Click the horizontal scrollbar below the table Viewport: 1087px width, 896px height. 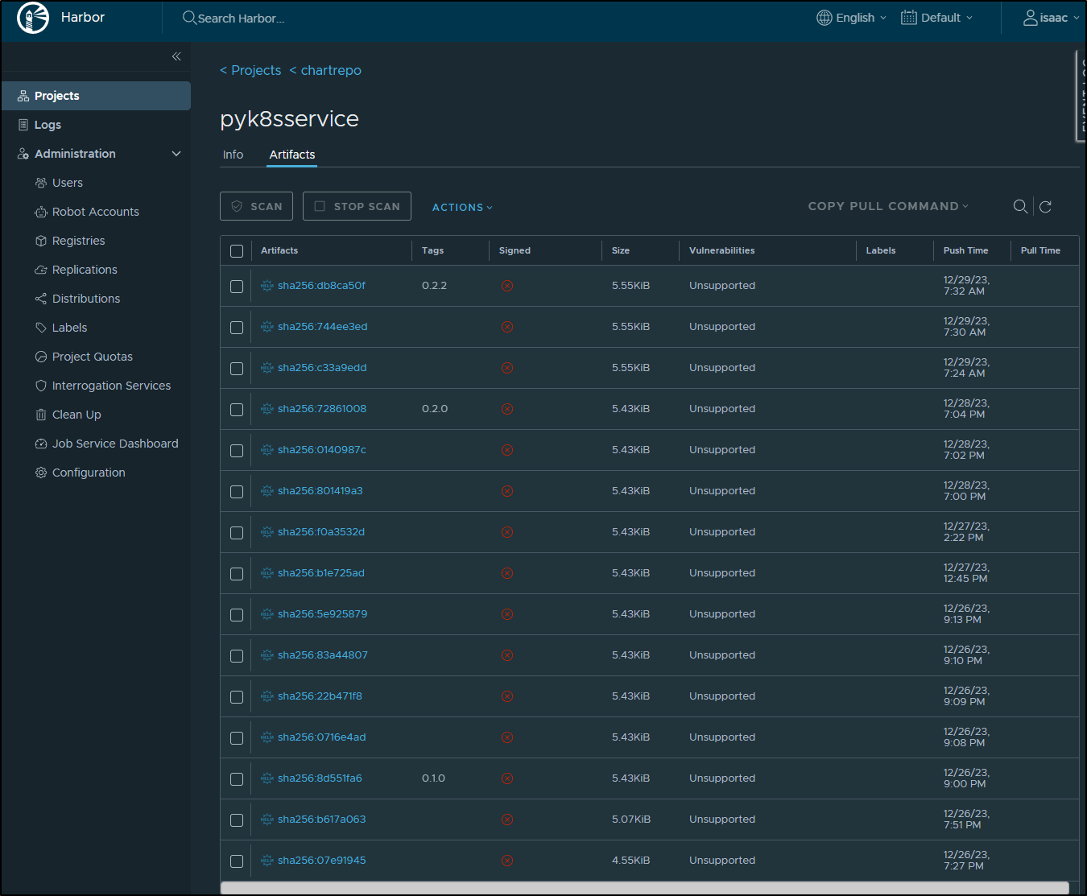(x=644, y=888)
